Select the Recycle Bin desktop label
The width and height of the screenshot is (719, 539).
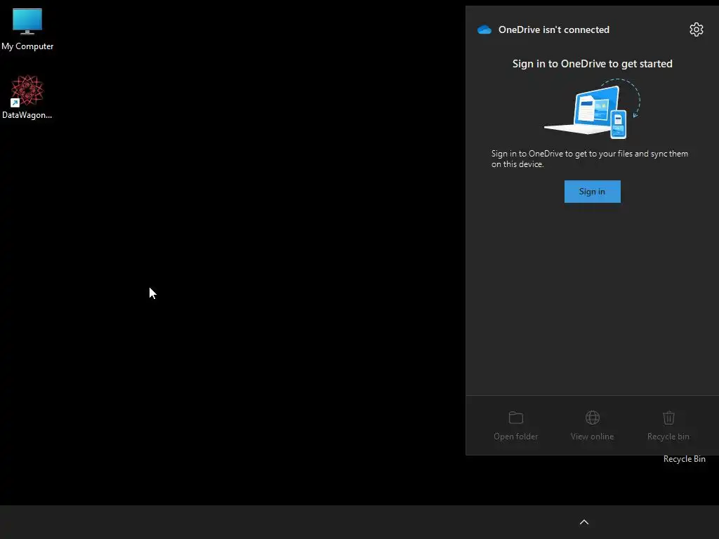tap(684, 459)
